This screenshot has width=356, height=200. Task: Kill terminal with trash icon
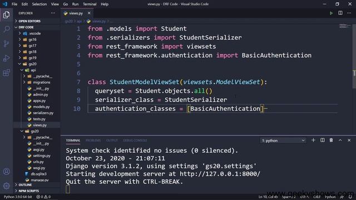(x=332, y=141)
